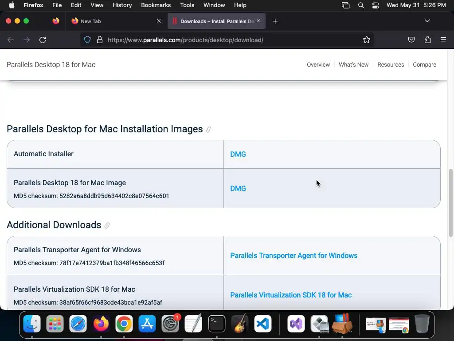Viewport: 454px width, 341px height.
Task: Open the Trash in the Dock
Action: 422,324
